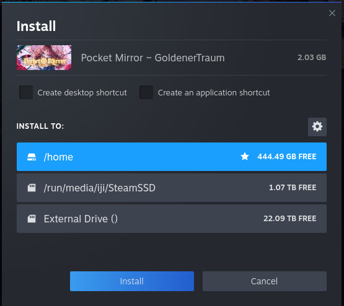Click the Pocket Mirror game thumbnail

tap(44, 58)
